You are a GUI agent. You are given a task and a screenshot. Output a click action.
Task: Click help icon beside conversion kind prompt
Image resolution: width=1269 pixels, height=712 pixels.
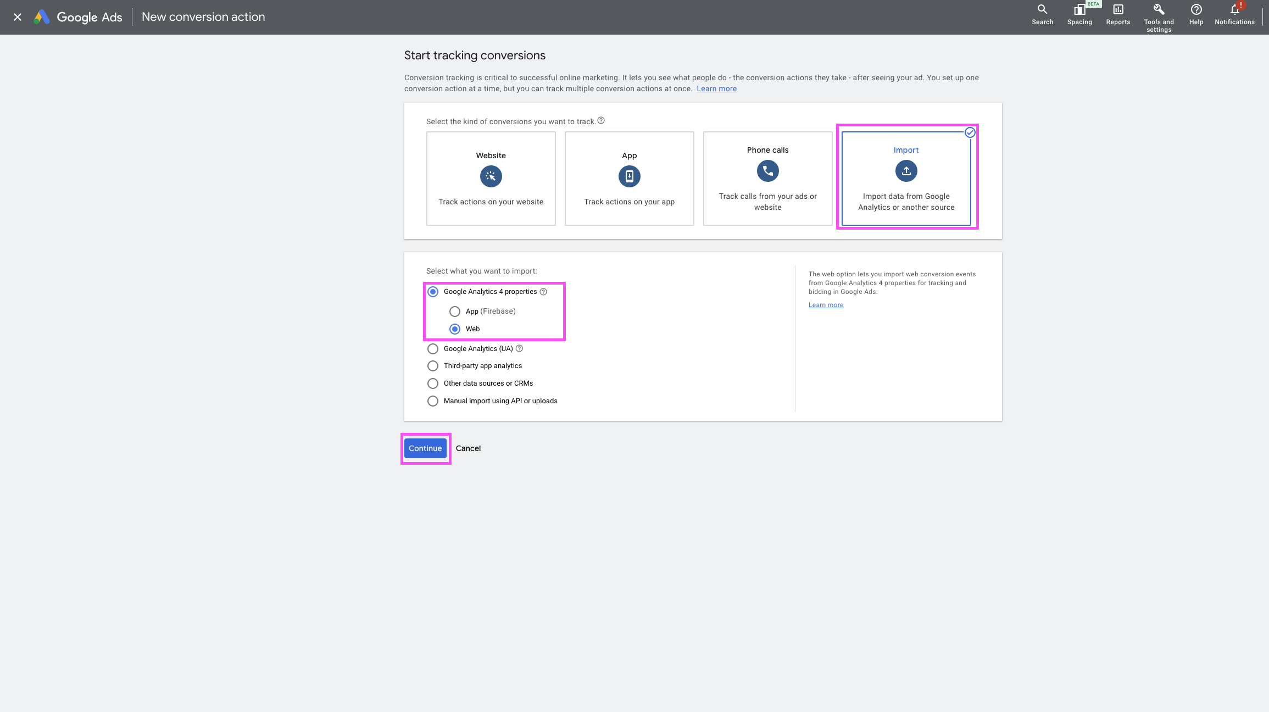(601, 121)
